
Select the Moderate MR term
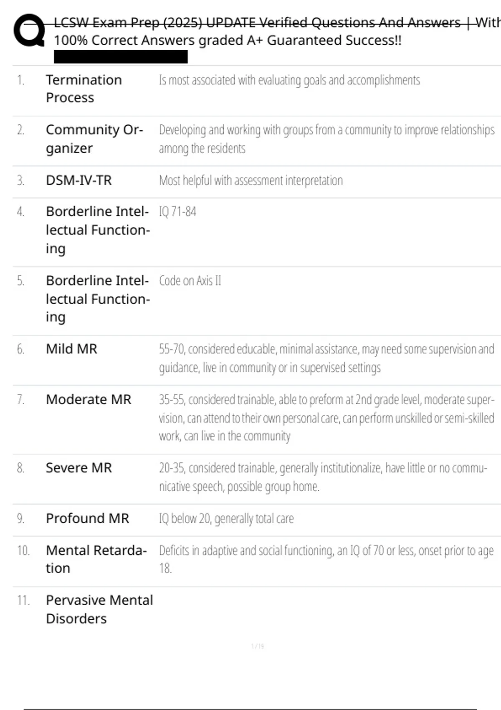tap(89, 399)
